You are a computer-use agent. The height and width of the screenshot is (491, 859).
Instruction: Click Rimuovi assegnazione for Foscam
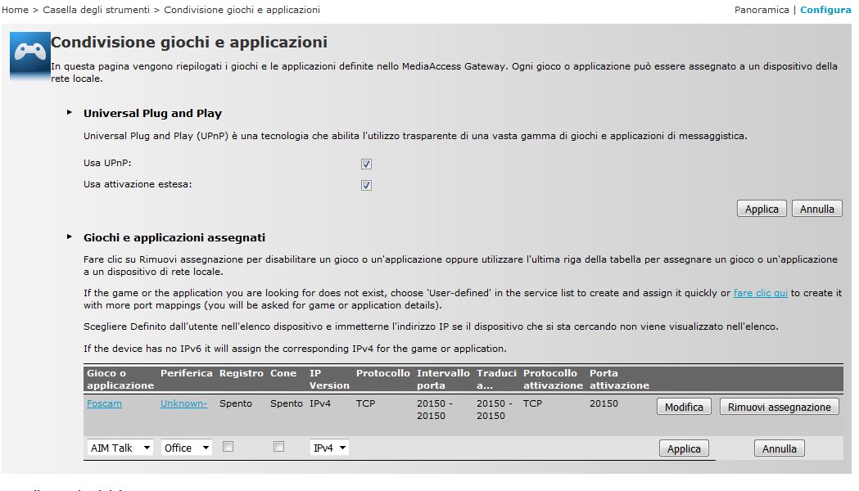coord(779,407)
